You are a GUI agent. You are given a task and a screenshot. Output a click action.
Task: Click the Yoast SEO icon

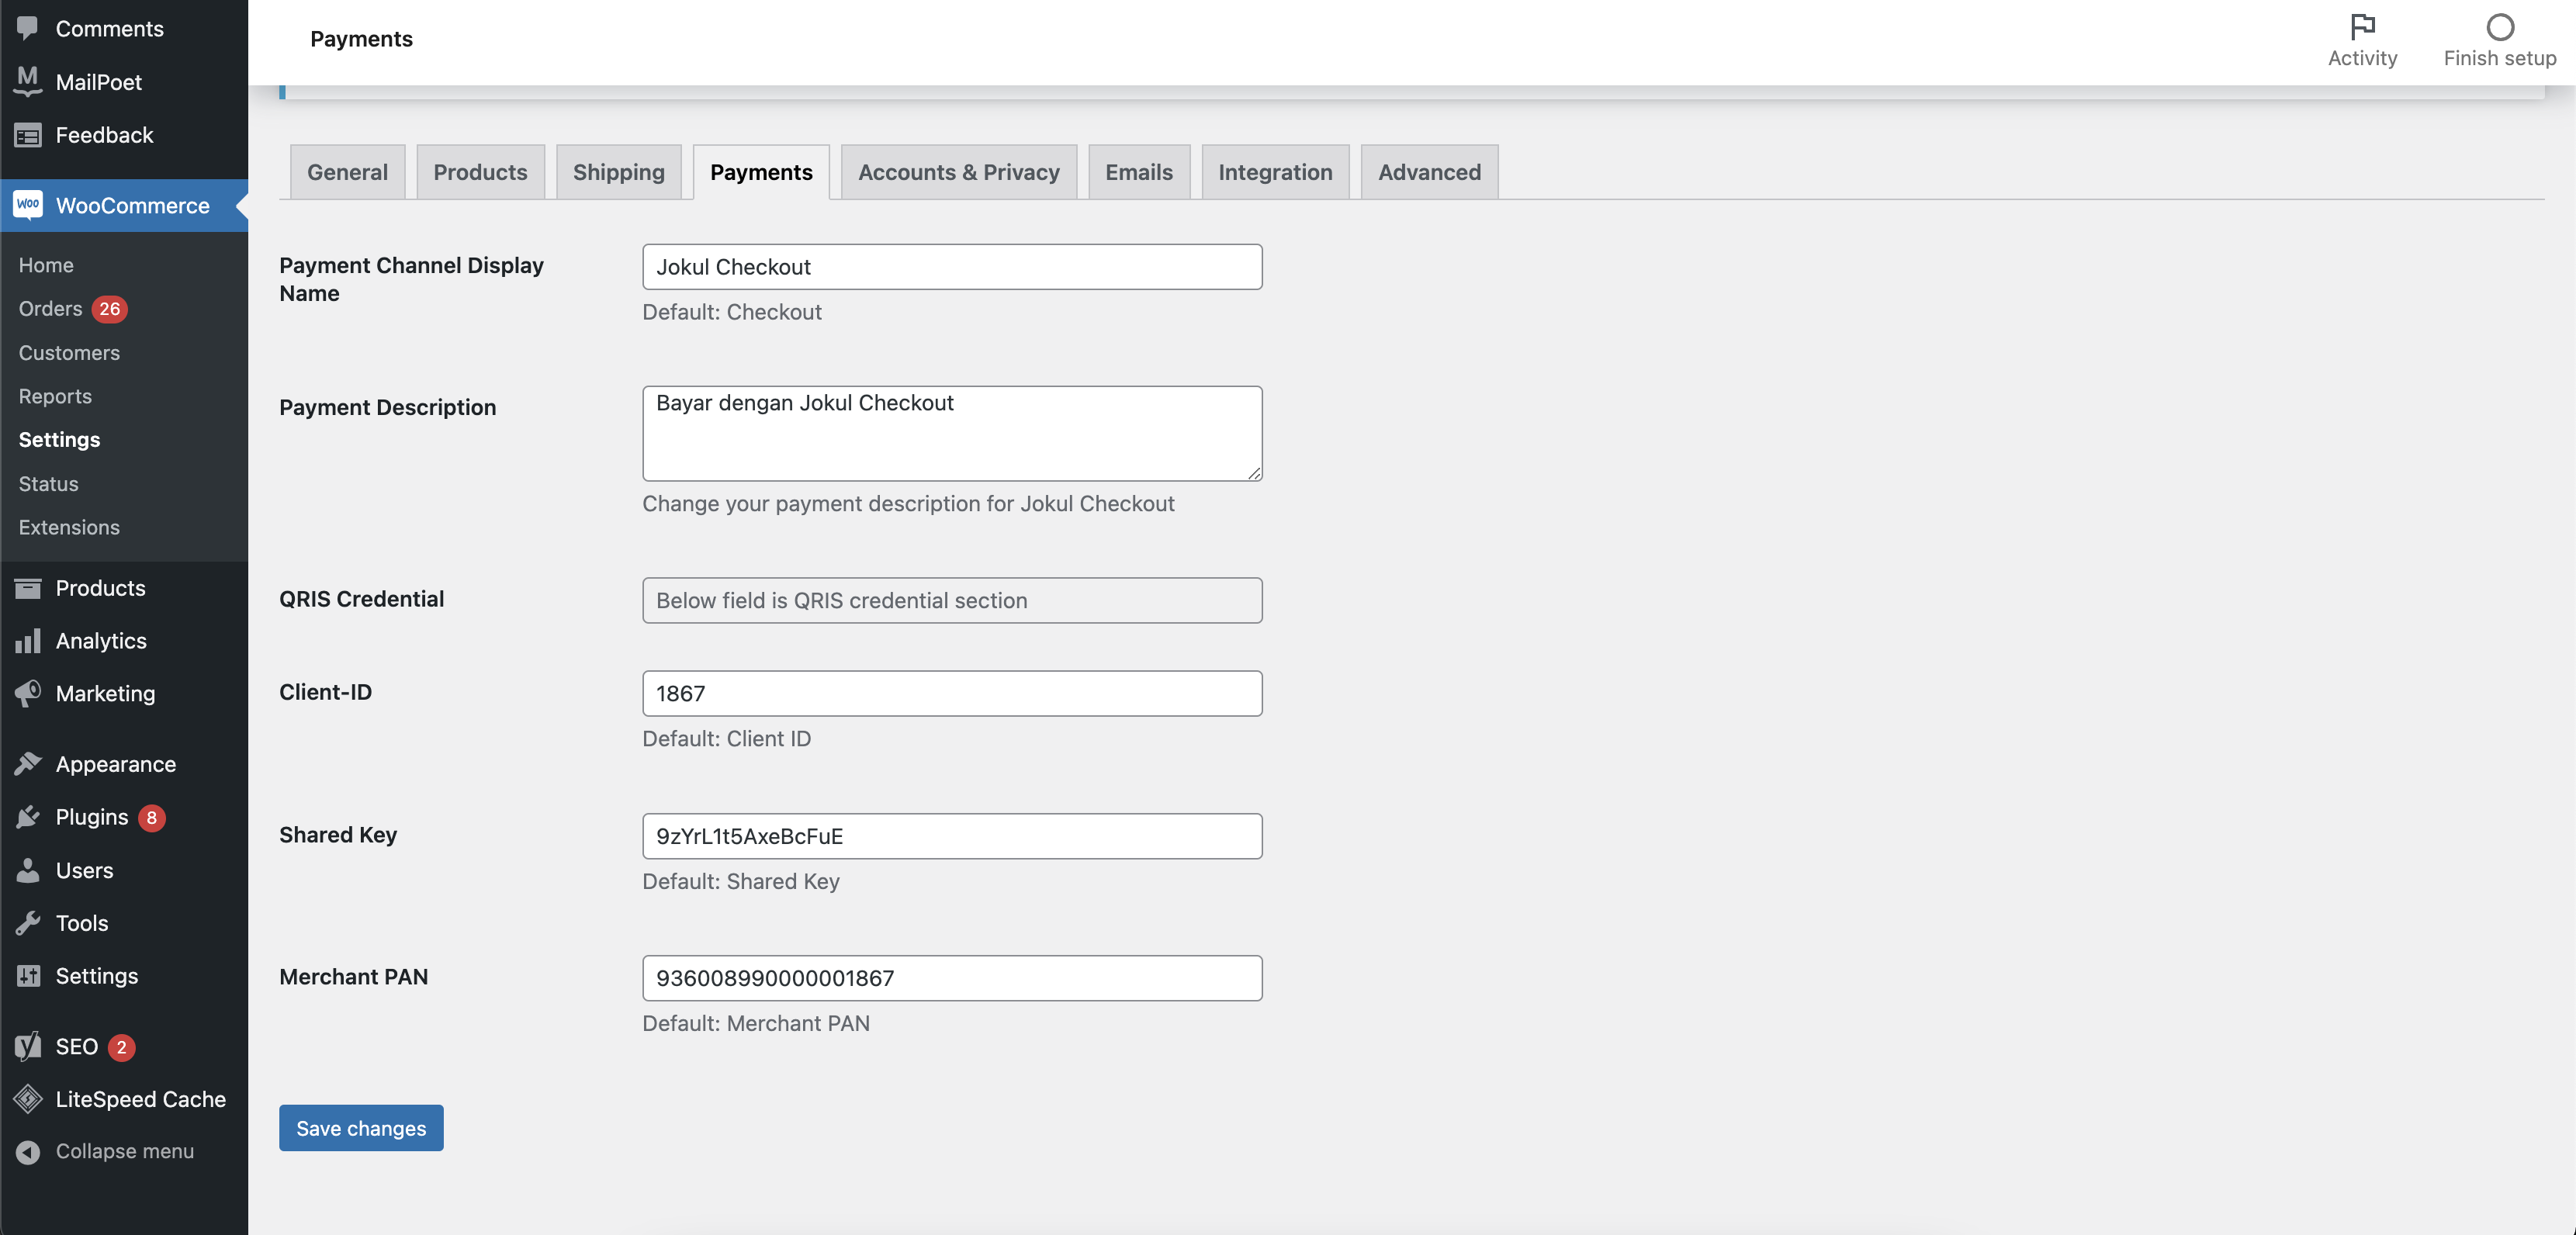click(28, 1045)
